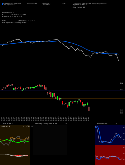Click the Stochastics & RSI panel title
Image resolution: width=125 pixels, height=165 pixels.
[107, 123]
